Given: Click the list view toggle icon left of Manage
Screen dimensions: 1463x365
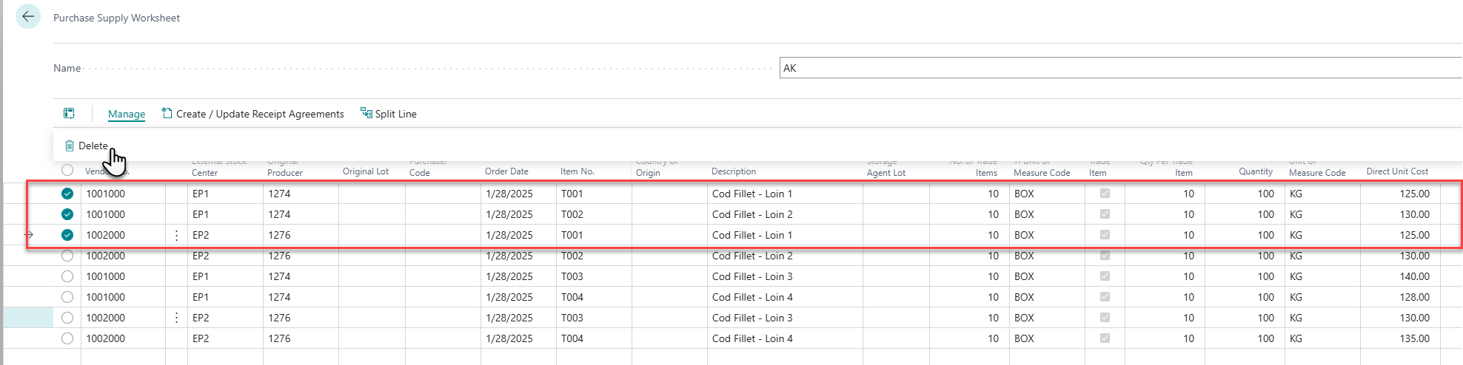Looking at the screenshot, I should 69,113.
